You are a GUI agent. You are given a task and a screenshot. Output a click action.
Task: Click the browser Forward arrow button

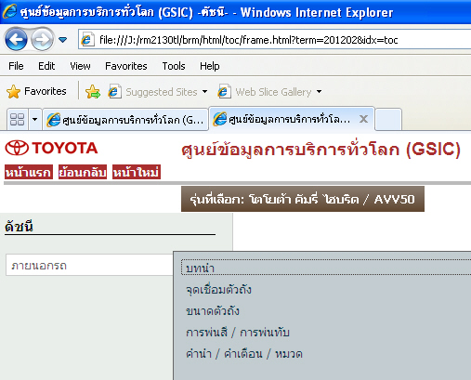coord(42,39)
